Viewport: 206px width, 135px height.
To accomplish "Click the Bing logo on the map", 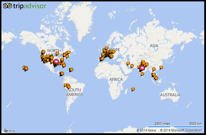I will [10, 131].
